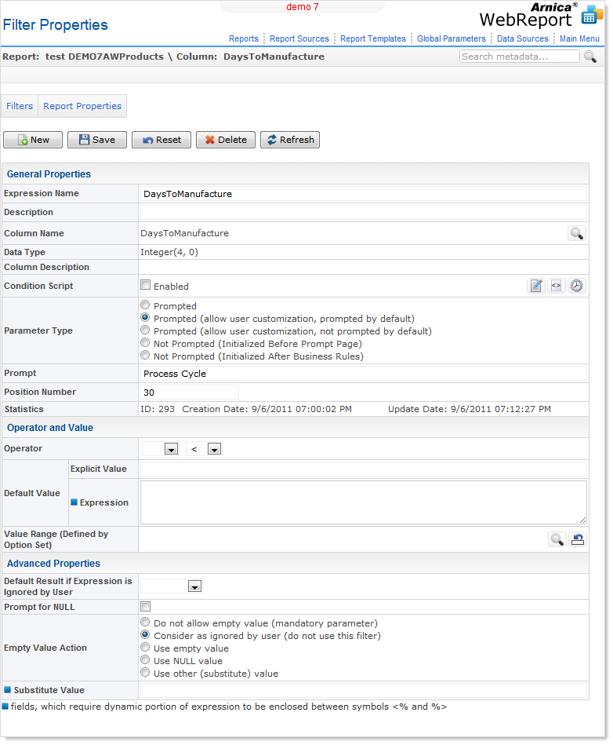This screenshot has width=613, height=745.
Task: Click the ID: 293 statistics text
Action: [158, 409]
